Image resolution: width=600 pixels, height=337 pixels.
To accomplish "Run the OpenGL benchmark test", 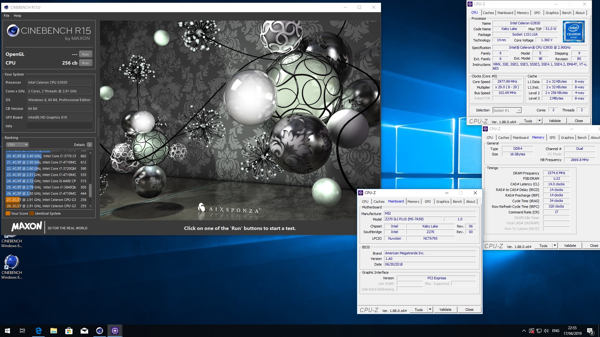I will click(85, 54).
